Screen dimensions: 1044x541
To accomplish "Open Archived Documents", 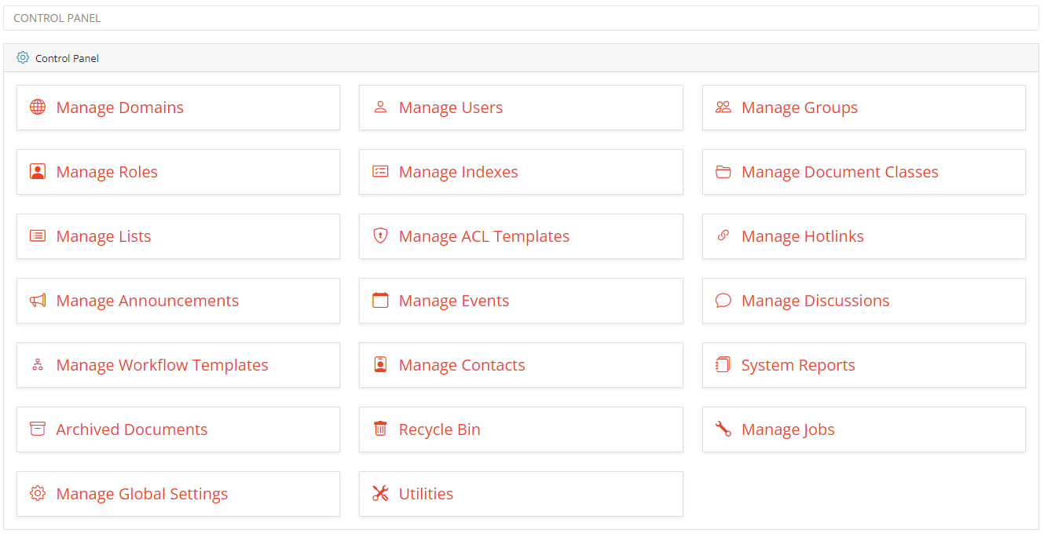I will tap(131, 429).
